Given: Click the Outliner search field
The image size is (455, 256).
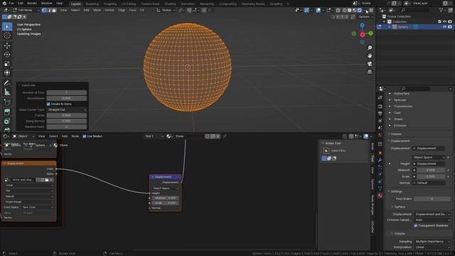Looking at the screenshot, I should tap(415, 10).
